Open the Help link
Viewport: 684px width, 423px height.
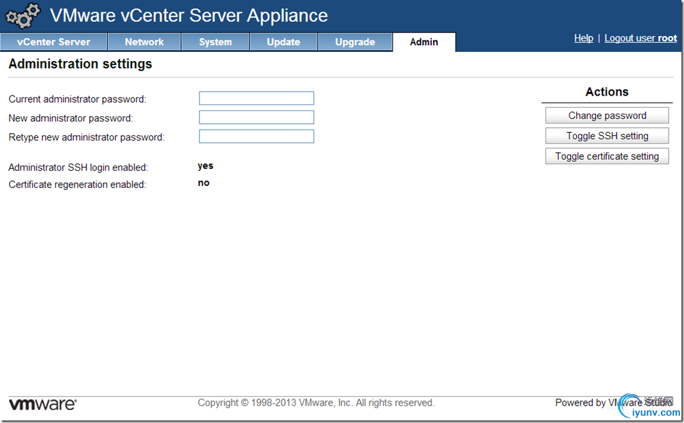tap(583, 39)
